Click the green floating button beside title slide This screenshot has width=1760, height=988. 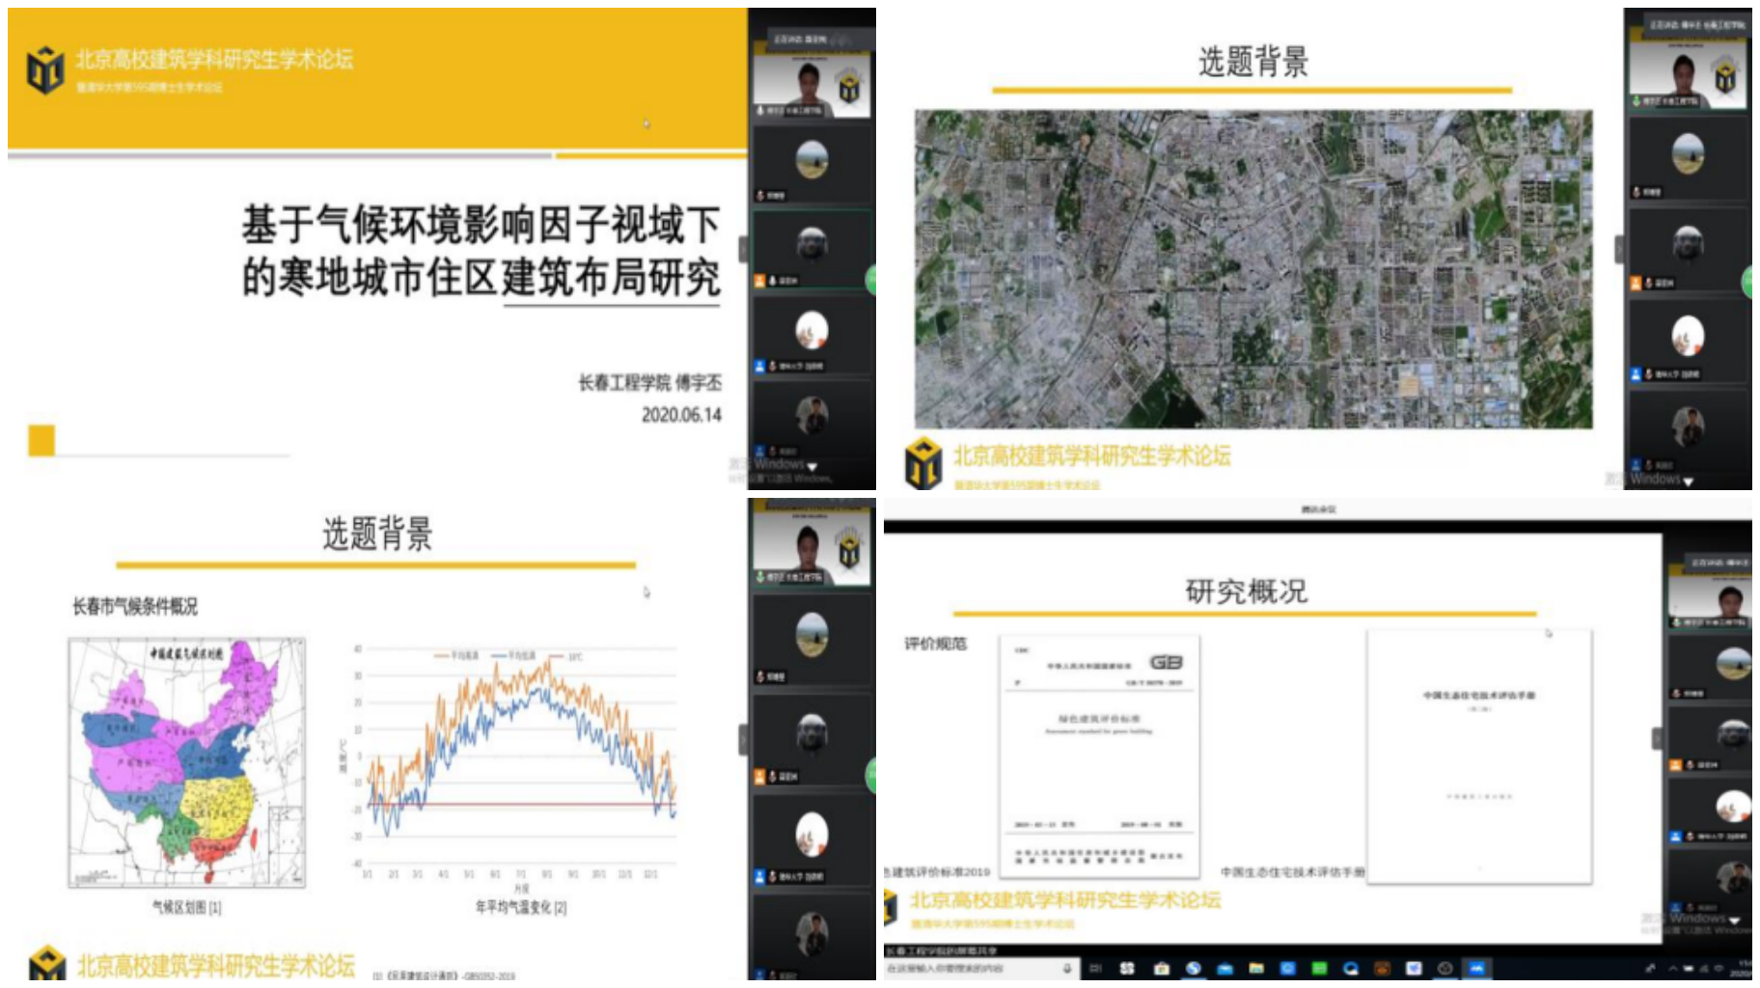pos(870,280)
